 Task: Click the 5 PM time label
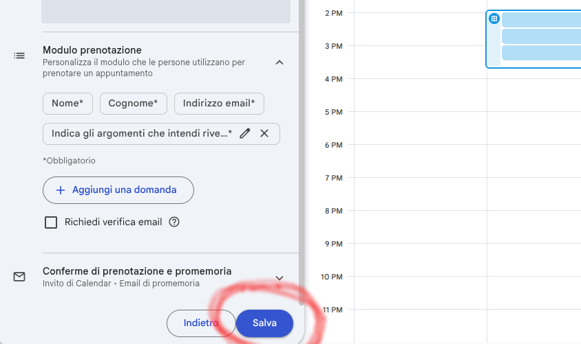click(333, 112)
